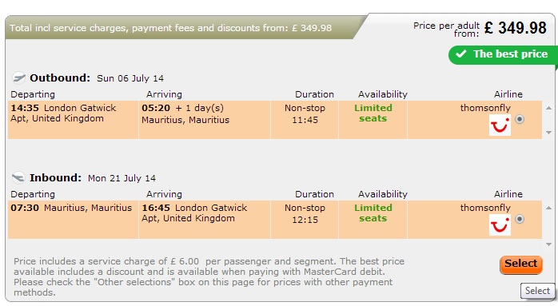Click the outbound 14:35 London Gatwick departure cell

(x=74, y=120)
